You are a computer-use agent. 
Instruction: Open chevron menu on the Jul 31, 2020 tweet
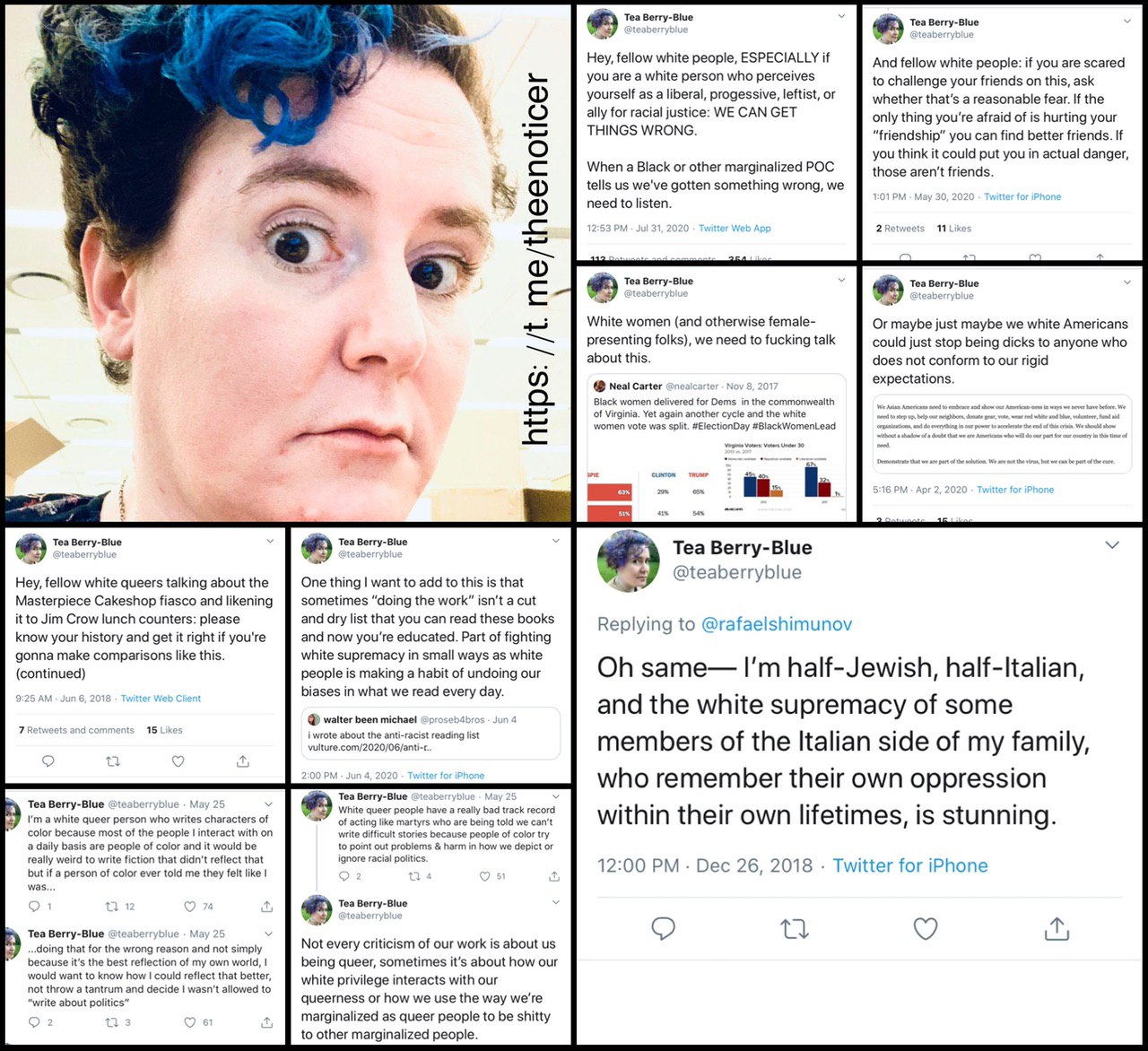point(841,16)
